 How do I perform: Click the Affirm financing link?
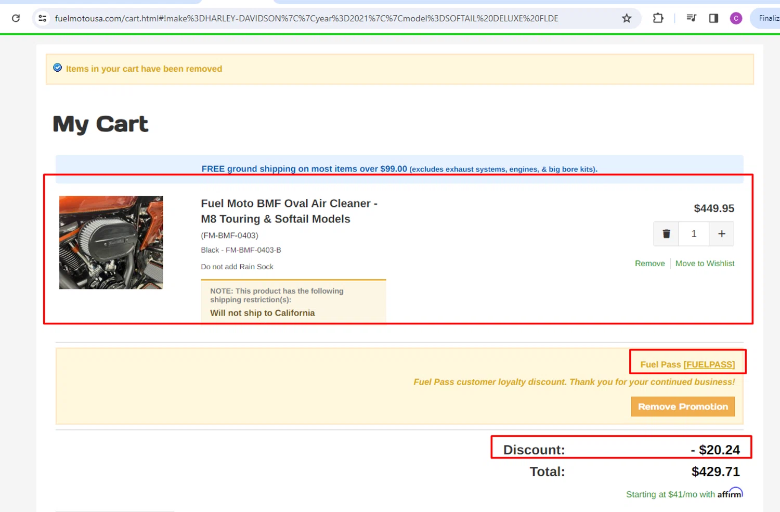coord(684,493)
